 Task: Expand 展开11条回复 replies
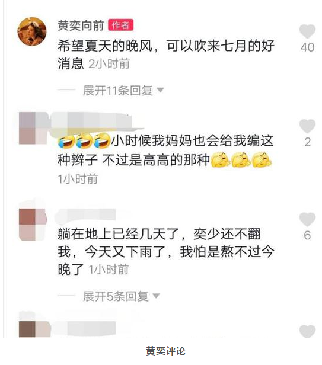117,90
